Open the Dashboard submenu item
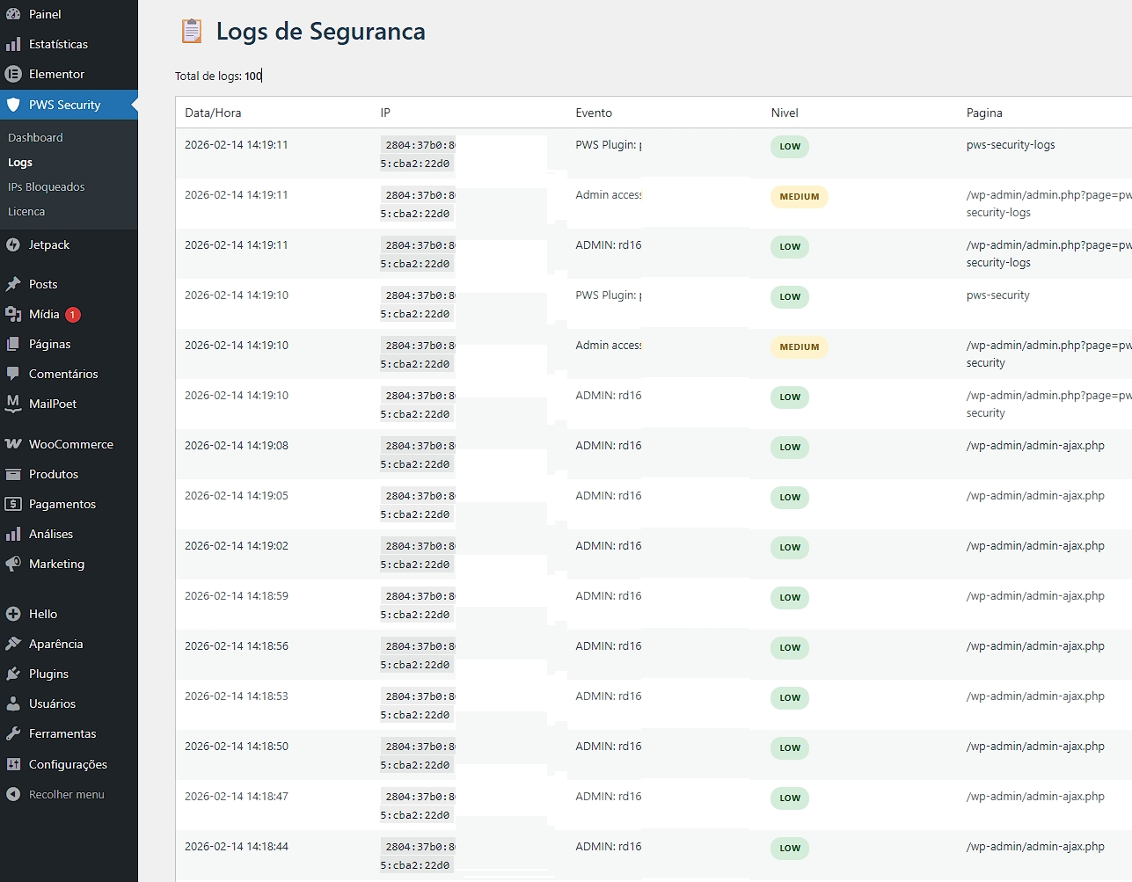 (x=35, y=137)
